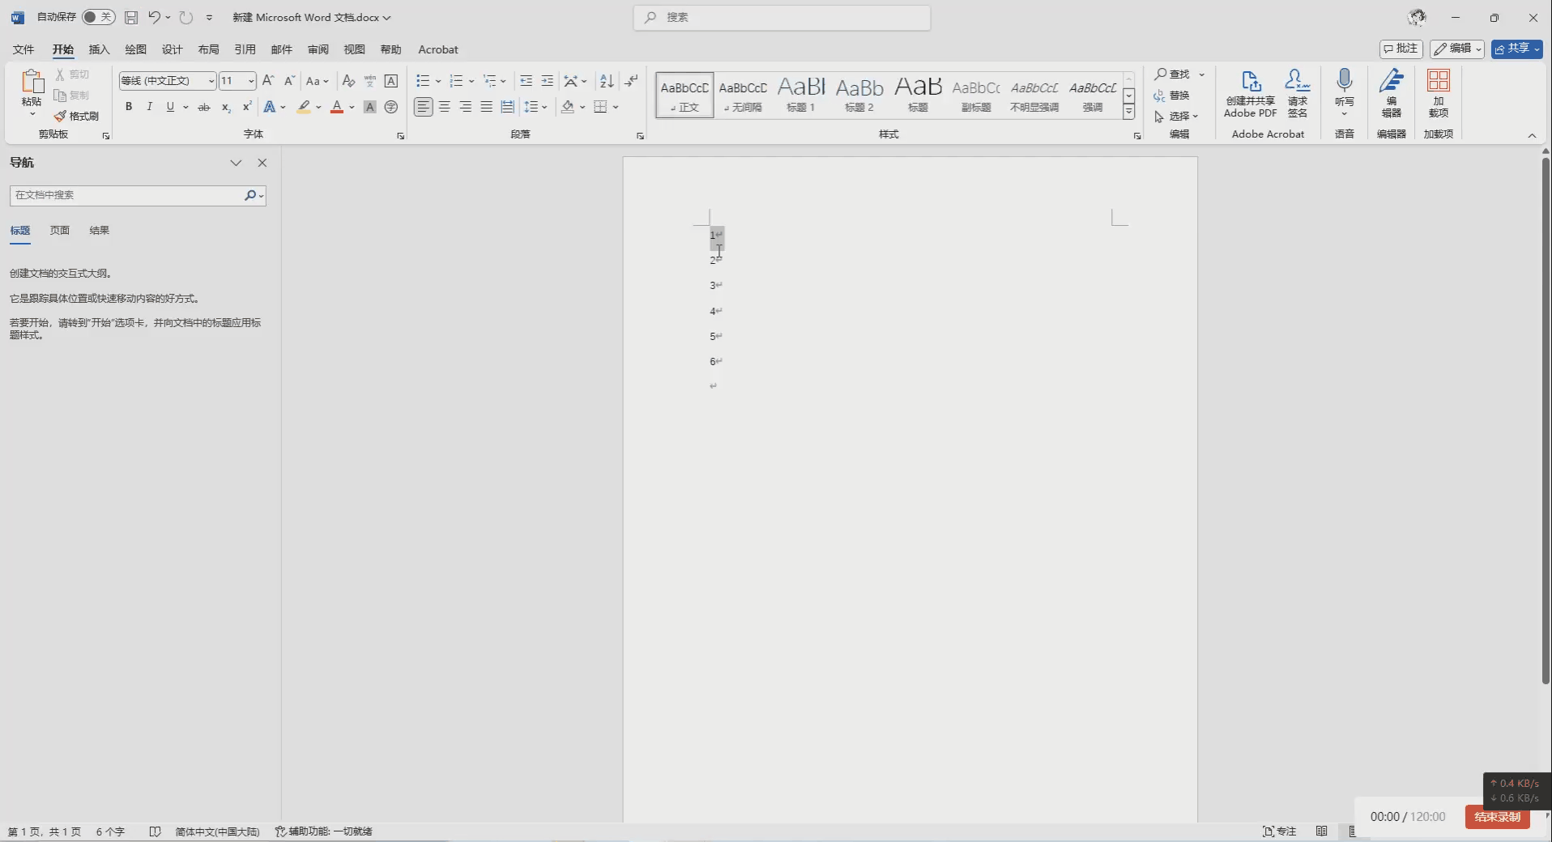Center-align the paragraph
The height and width of the screenshot is (842, 1552).
tap(445, 107)
